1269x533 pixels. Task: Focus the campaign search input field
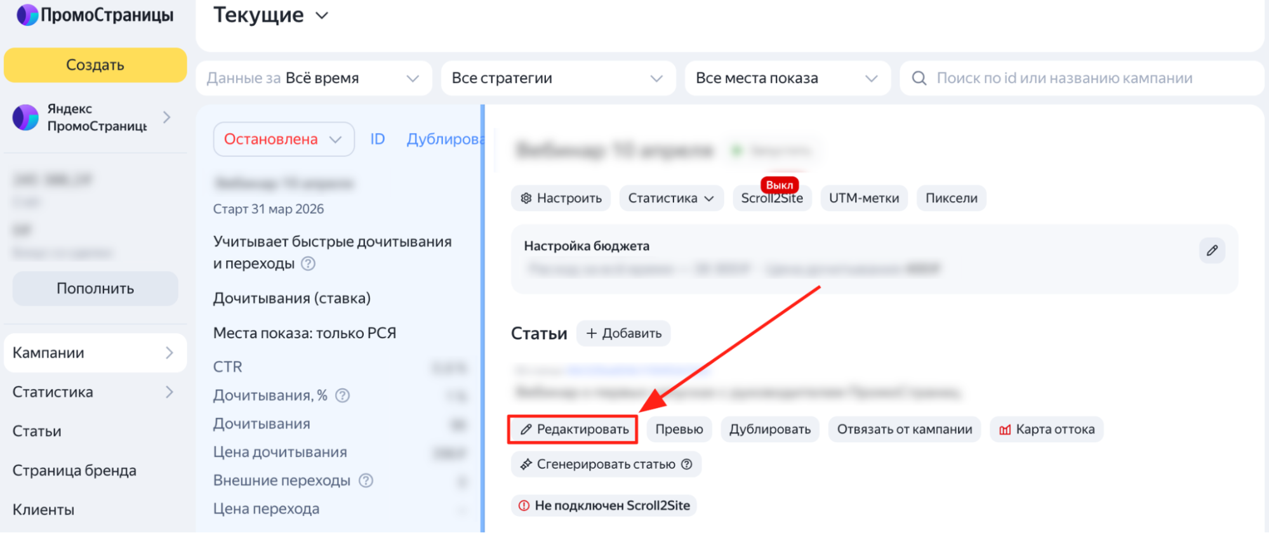[x=1082, y=78]
